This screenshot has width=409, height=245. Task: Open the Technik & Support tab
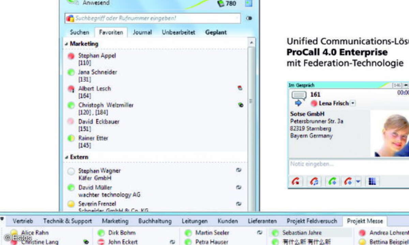pyautogui.click(x=67, y=221)
